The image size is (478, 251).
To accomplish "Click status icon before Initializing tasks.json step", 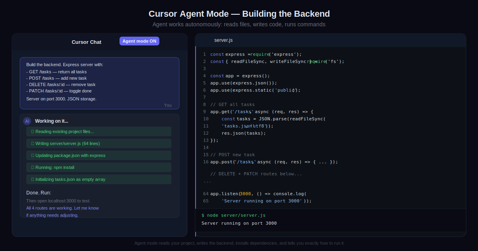I will tap(33, 179).
